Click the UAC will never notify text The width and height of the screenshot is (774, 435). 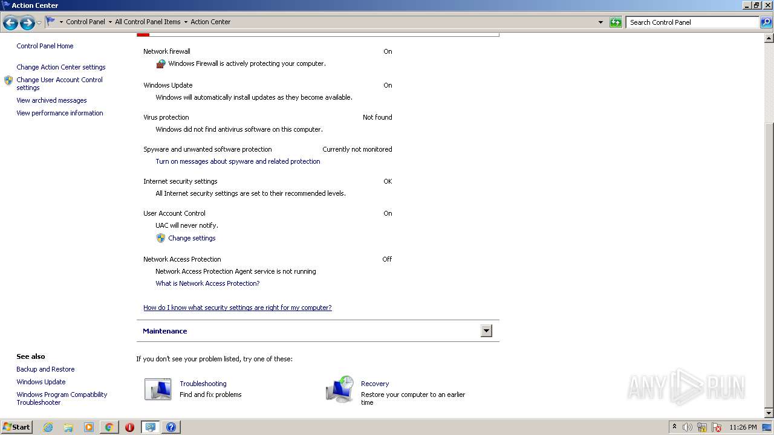187,225
